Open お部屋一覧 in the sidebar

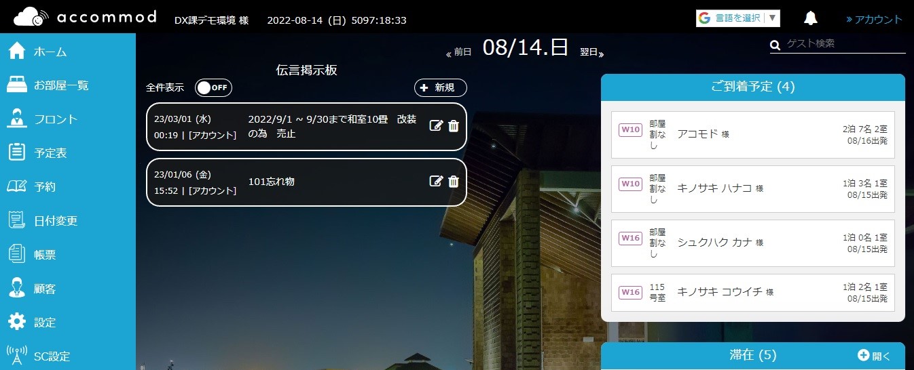pos(61,85)
